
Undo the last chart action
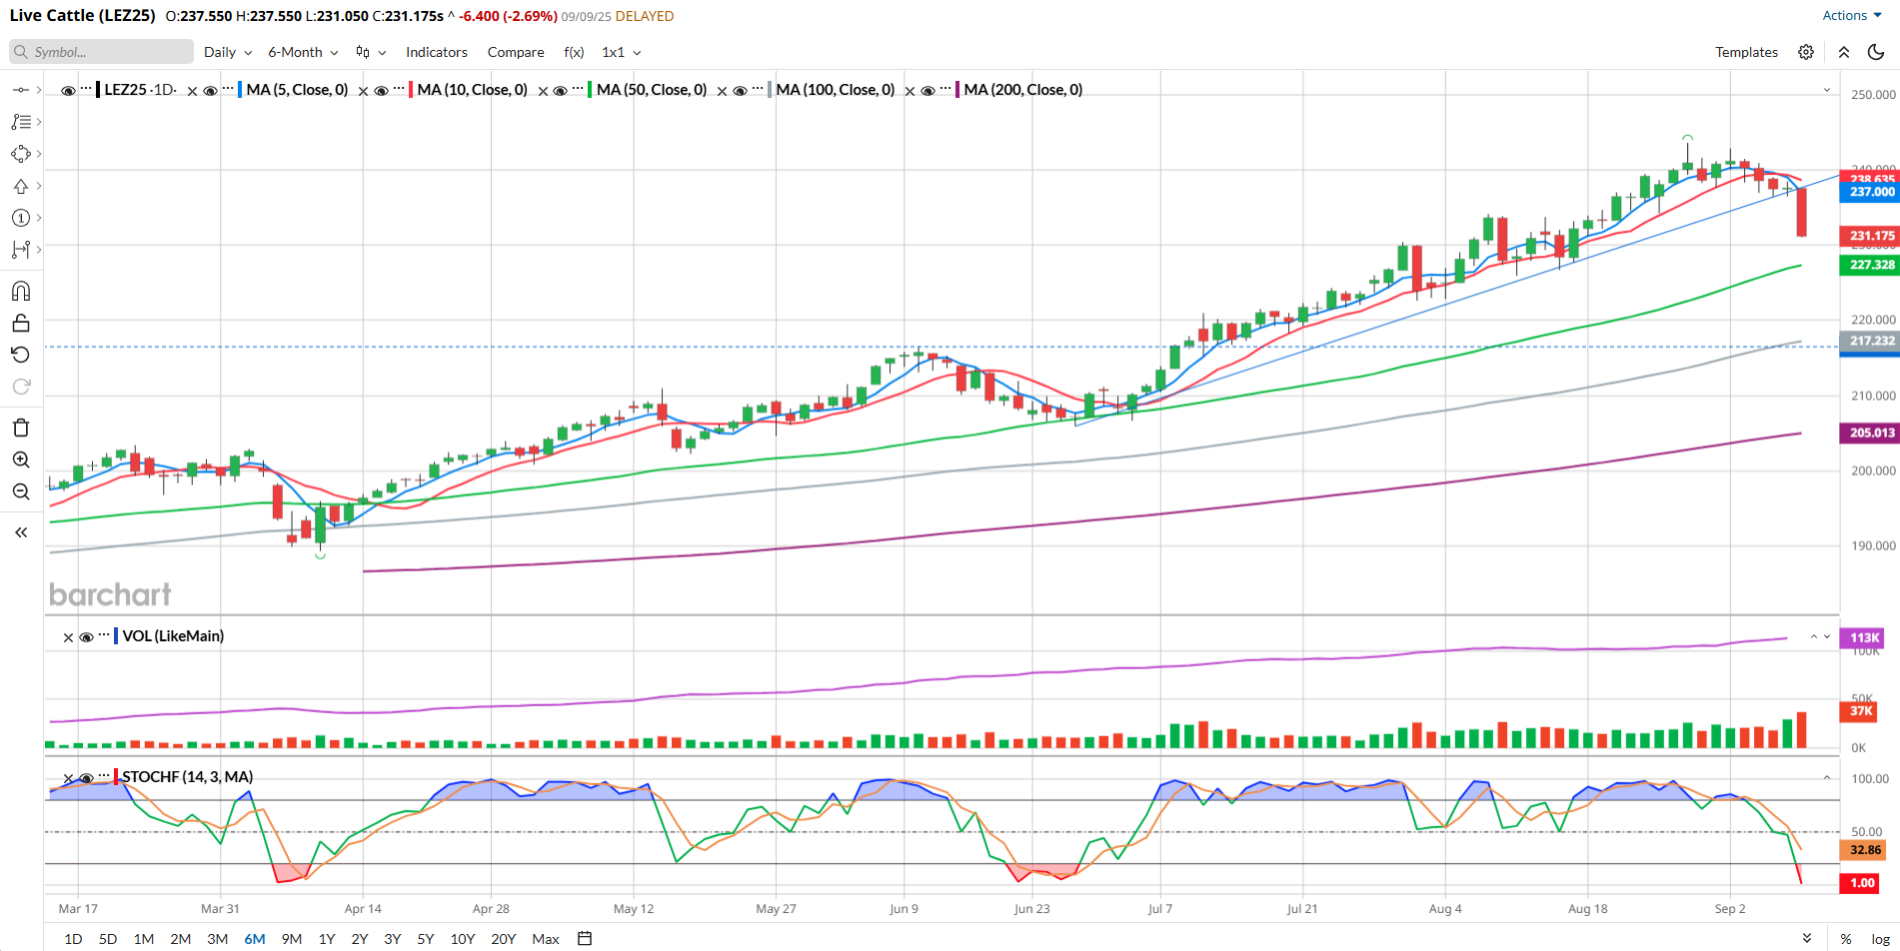tap(21, 355)
